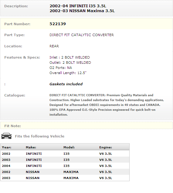Click the 'Gaskets included' note
173x193 pixels.
[66, 84]
